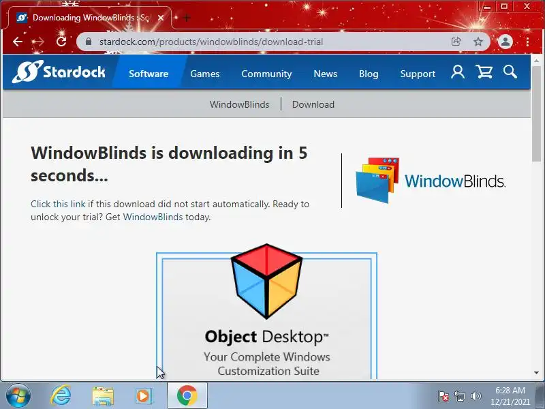Screen dimensions: 545x409
Task: Click the WindowBlinds product logo
Action: [x=431, y=181]
